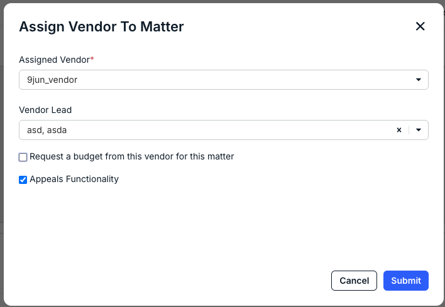The height and width of the screenshot is (307, 445).
Task: Click the Appeals Functionality label text
Action: tap(74, 179)
